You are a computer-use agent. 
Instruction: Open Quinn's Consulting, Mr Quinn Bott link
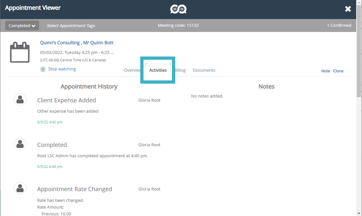tap(77, 43)
